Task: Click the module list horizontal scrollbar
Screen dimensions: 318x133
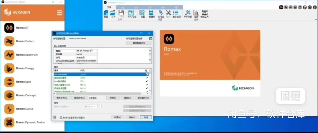Action: (x=98, y=94)
